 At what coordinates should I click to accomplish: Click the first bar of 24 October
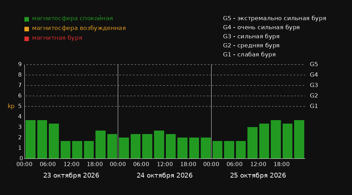[x=124, y=148]
